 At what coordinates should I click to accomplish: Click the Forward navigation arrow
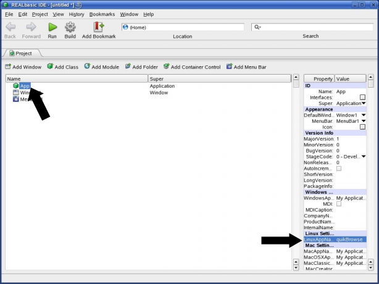coord(31,27)
